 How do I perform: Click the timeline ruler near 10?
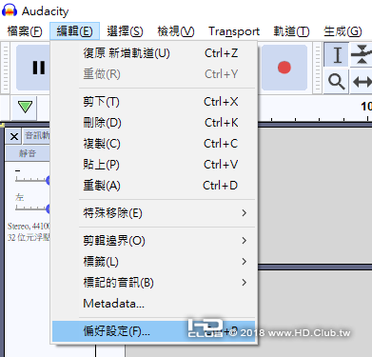[366, 107]
